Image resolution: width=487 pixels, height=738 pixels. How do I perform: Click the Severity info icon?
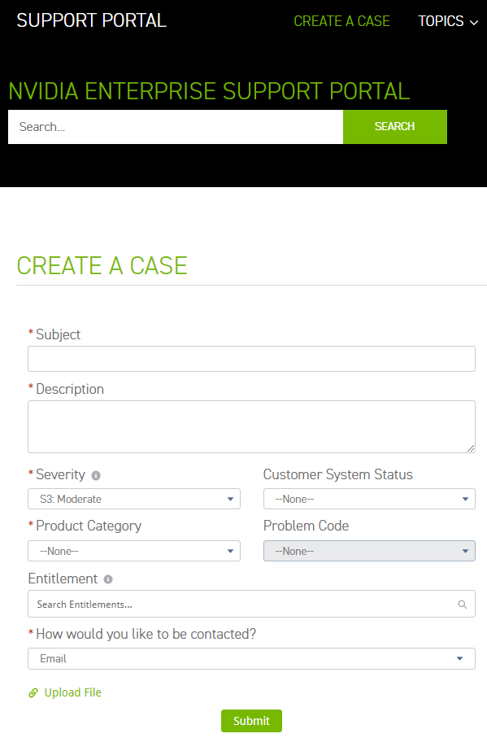coord(96,475)
